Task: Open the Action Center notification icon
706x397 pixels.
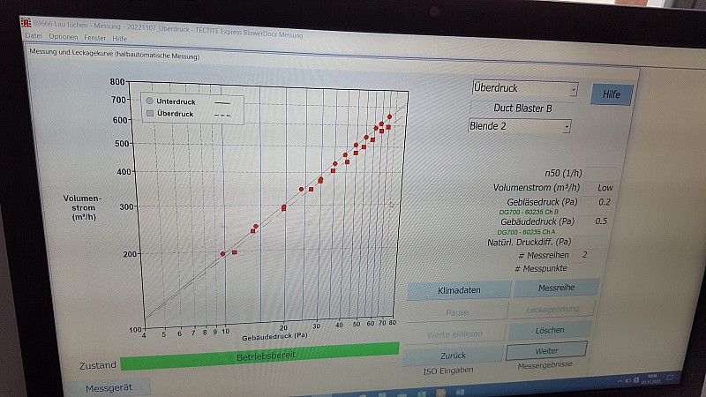Action: [x=670, y=378]
